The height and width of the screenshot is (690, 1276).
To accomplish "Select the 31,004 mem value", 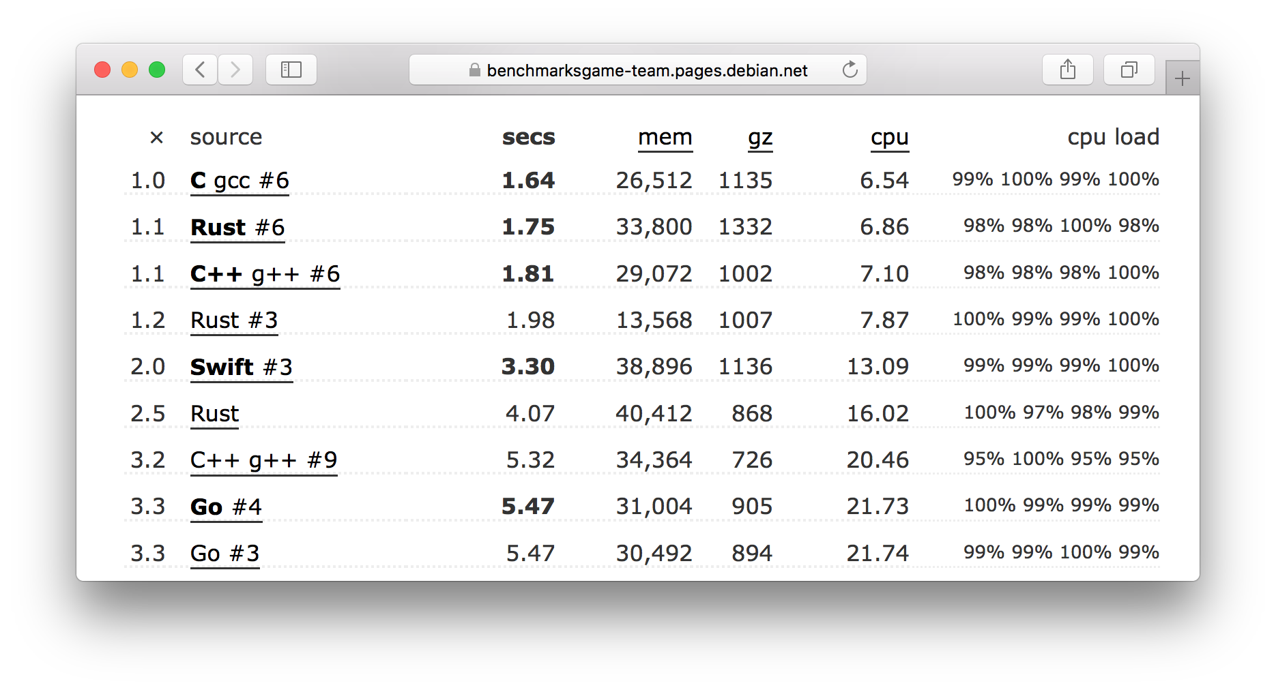I will coord(654,507).
